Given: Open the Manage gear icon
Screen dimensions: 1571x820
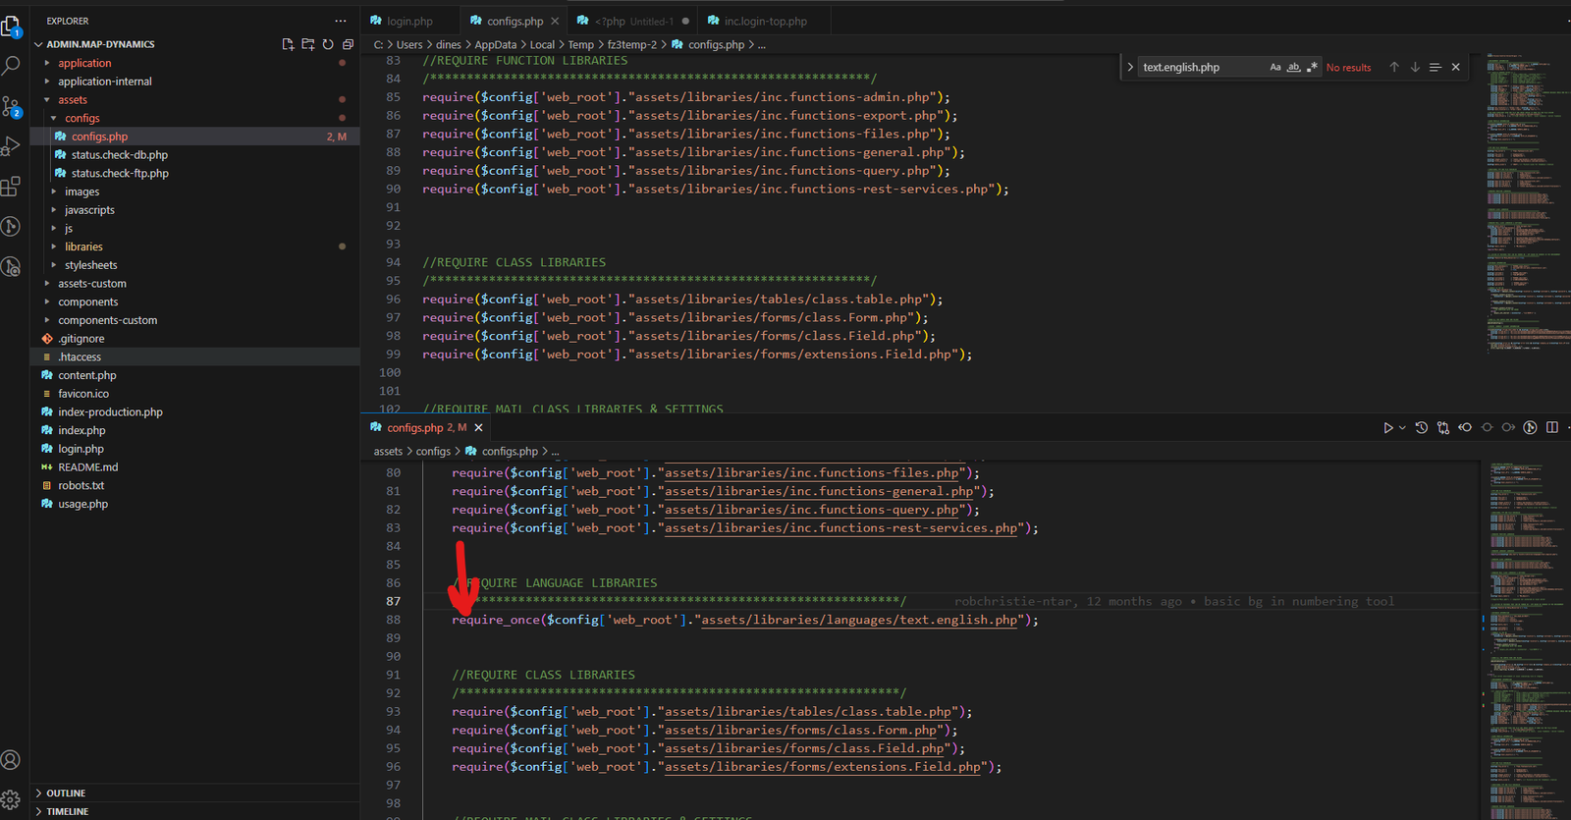Looking at the screenshot, I should coord(11,799).
